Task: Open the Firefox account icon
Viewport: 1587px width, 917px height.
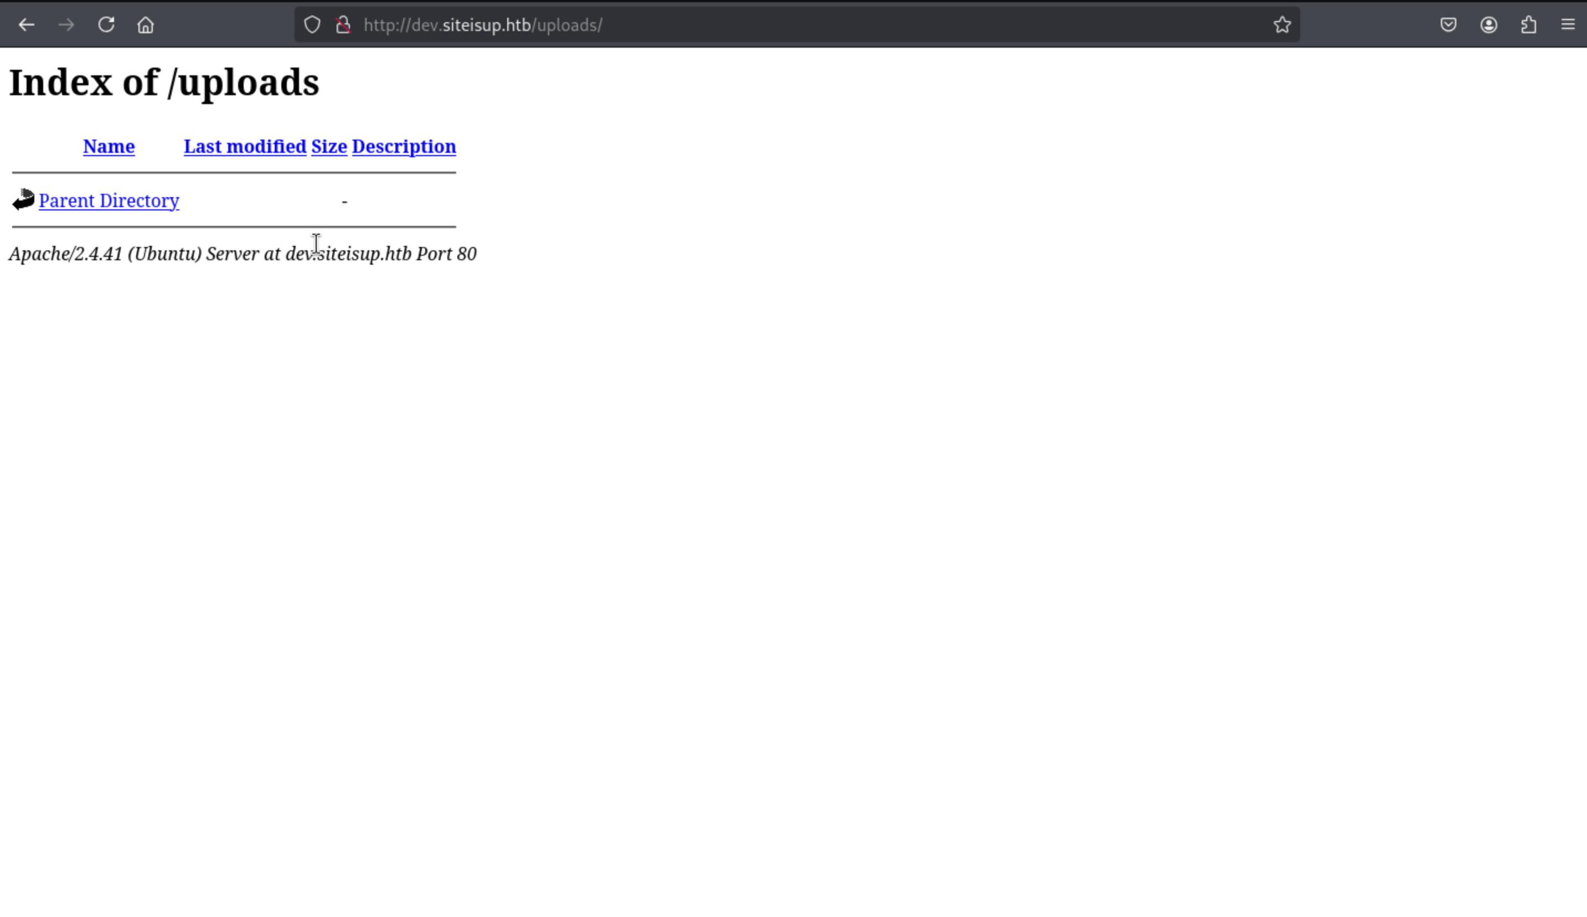Action: (1489, 25)
